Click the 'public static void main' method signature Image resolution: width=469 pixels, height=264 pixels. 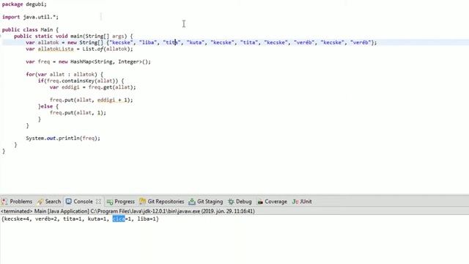[73, 36]
